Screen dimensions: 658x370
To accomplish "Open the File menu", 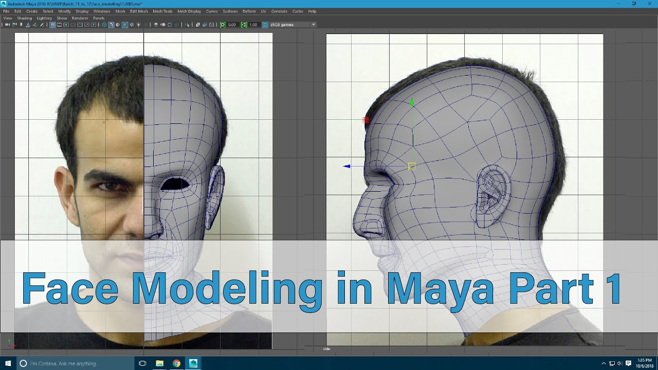I will pos(6,11).
